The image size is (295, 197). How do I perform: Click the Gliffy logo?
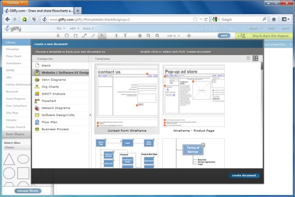pyautogui.click(x=13, y=28)
